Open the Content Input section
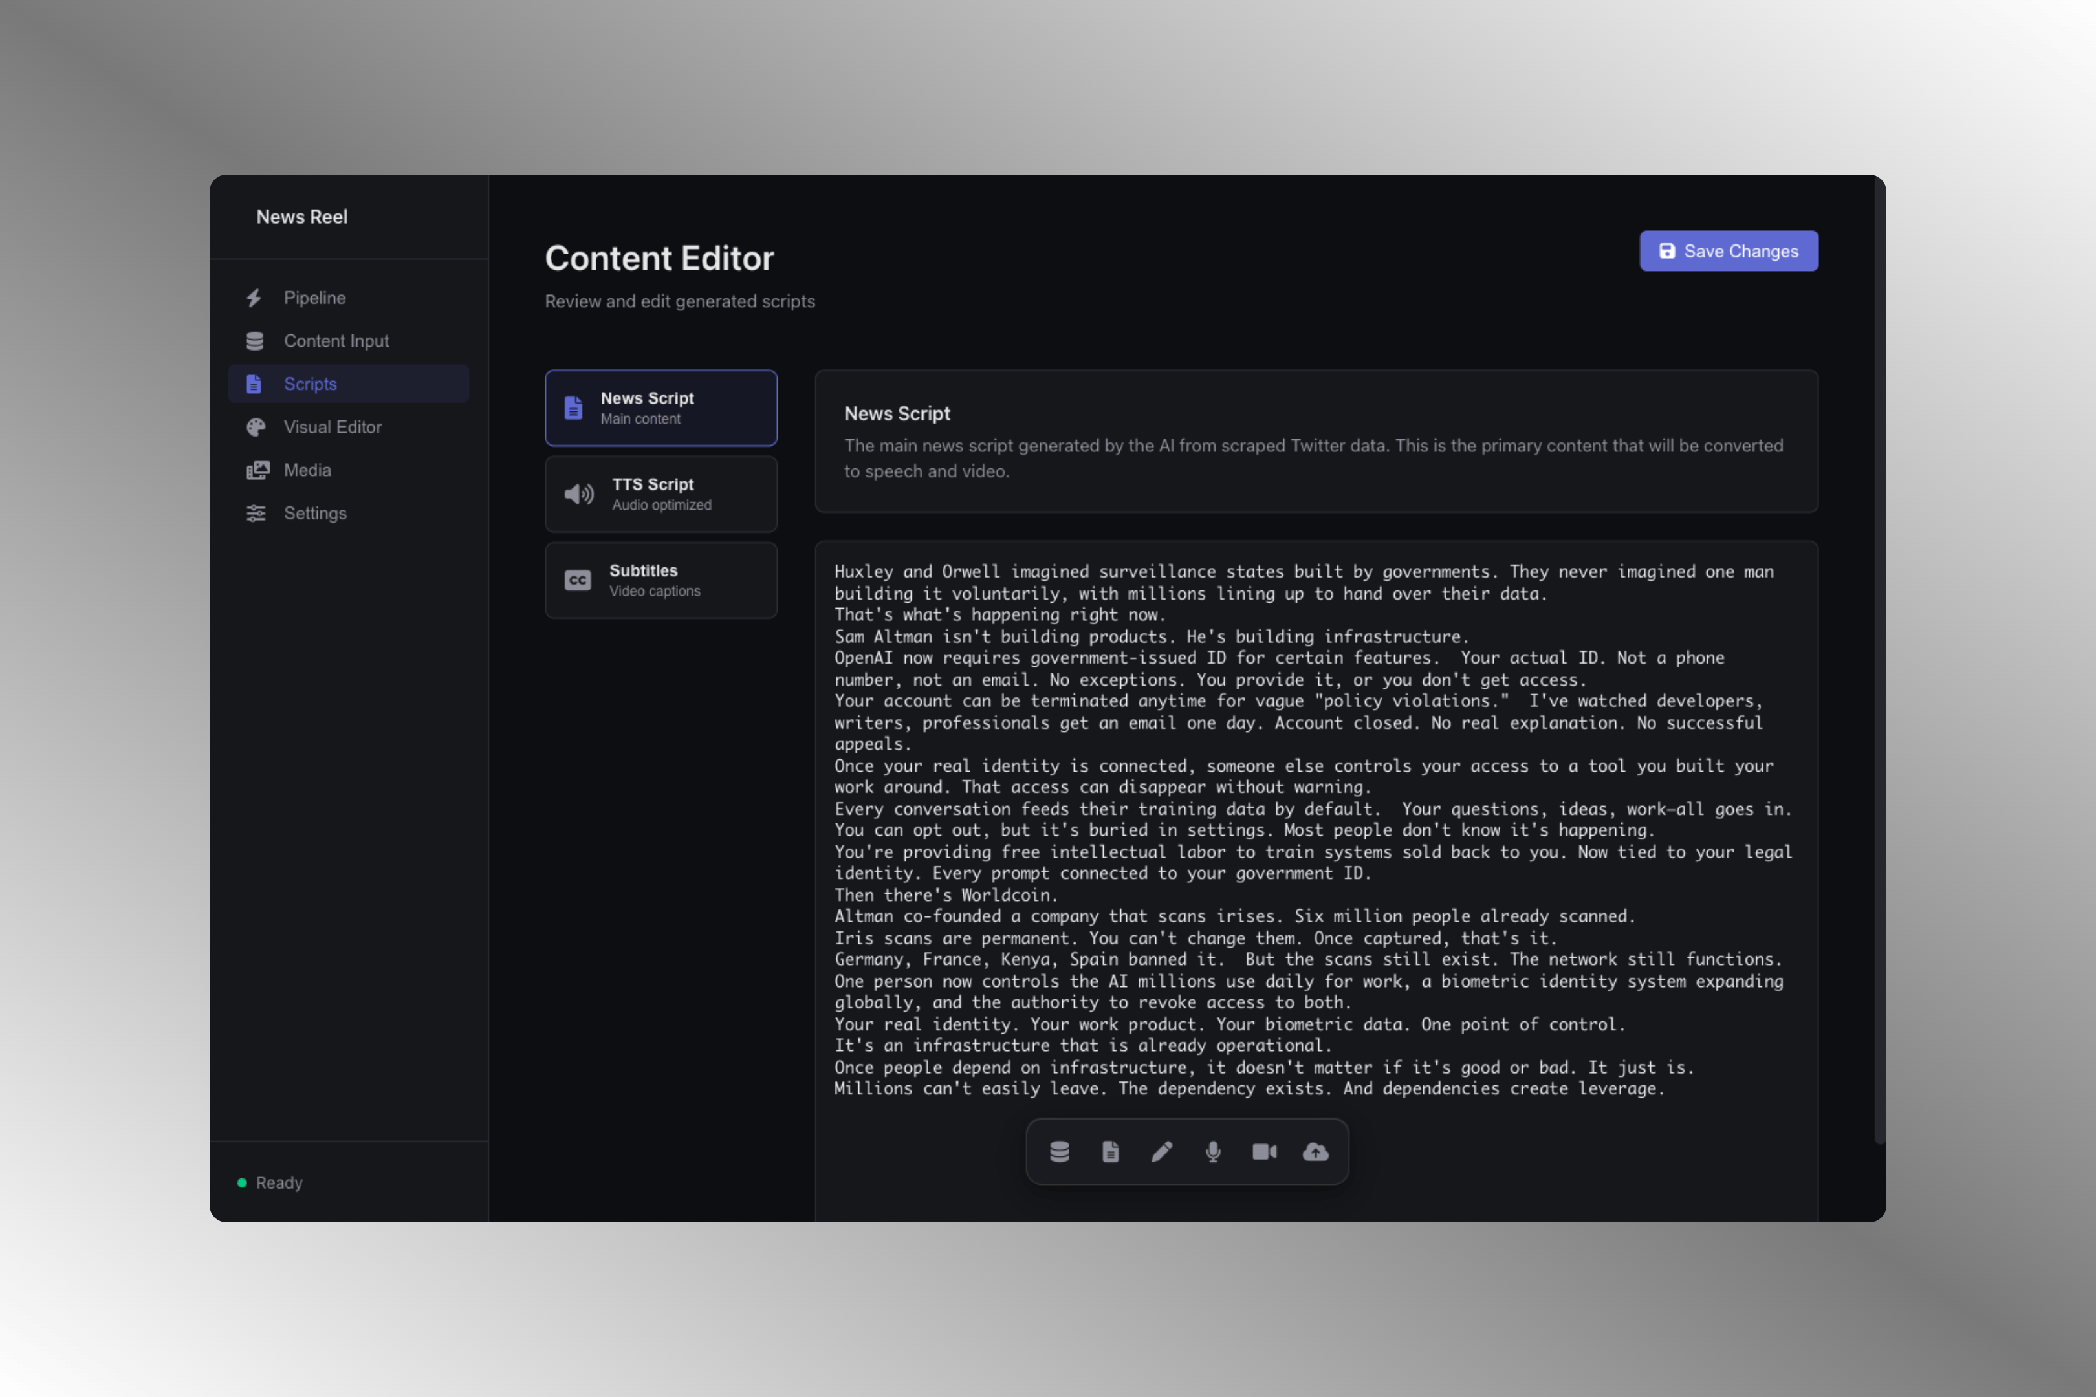Screen dimensions: 2096x1397 tap(336, 341)
